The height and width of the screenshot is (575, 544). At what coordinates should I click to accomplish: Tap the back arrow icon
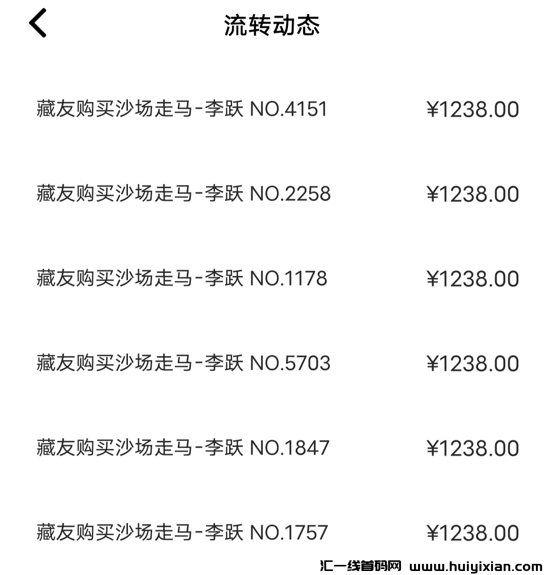pyautogui.click(x=38, y=23)
